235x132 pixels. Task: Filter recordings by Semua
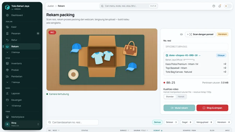(x=157, y=122)
